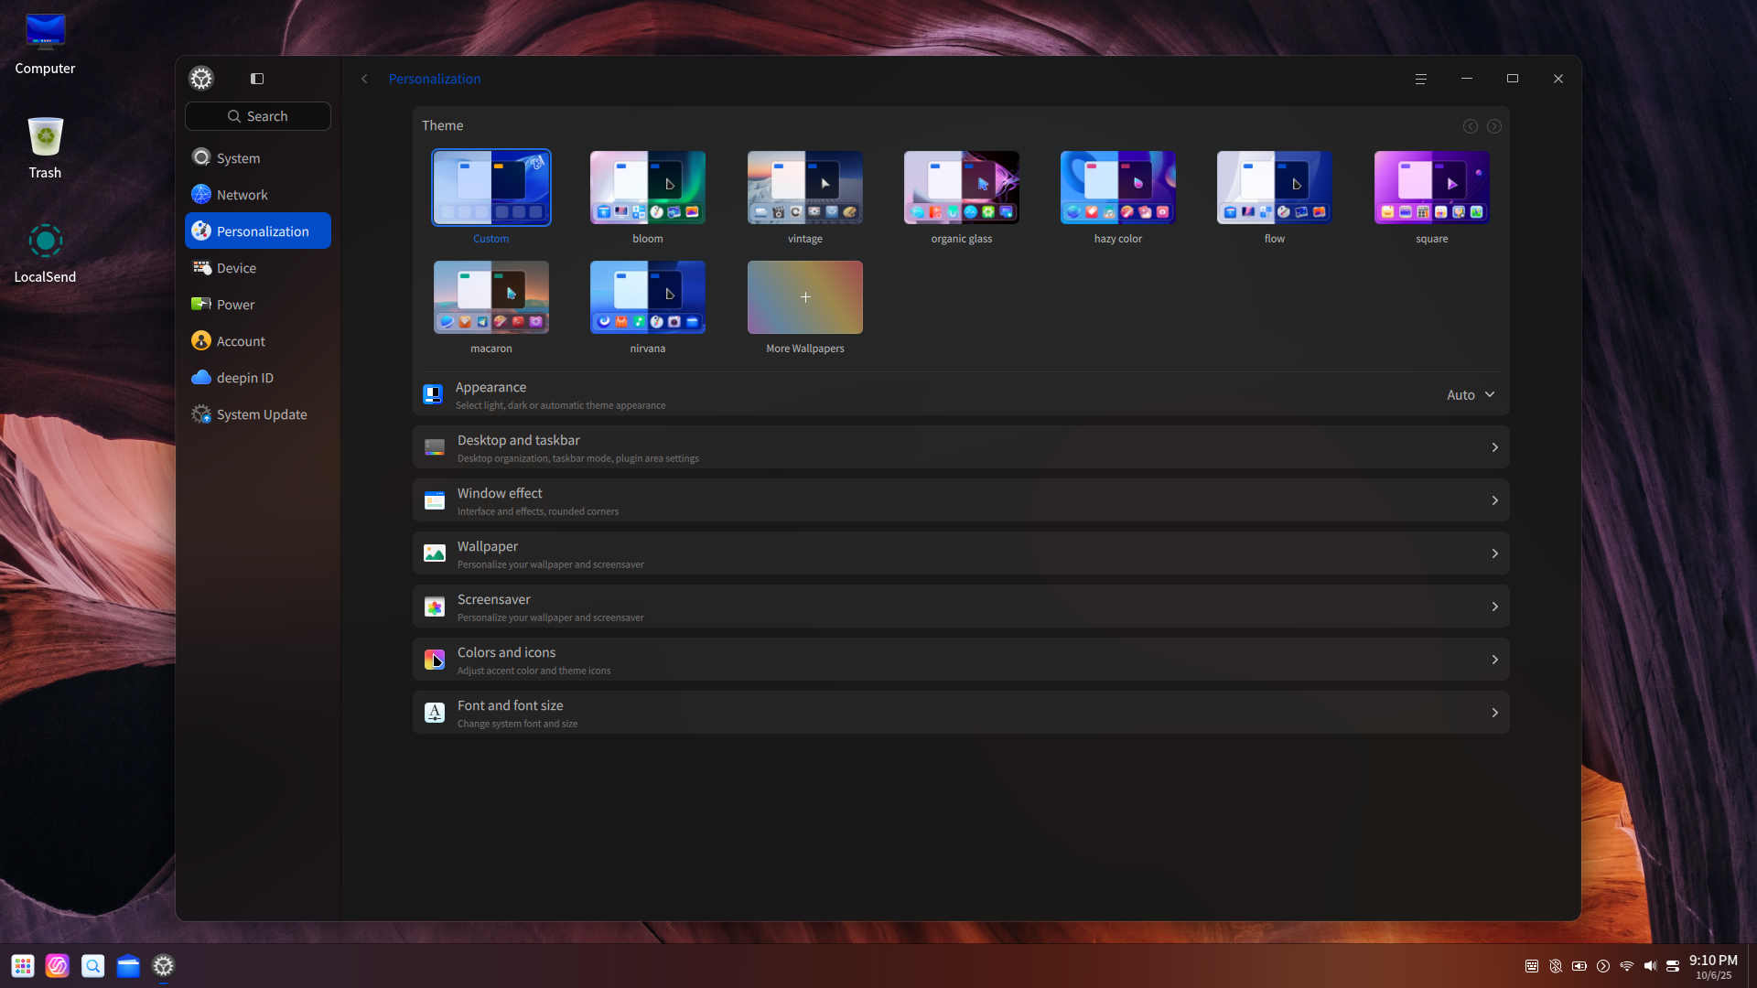This screenshot has width=1757, height=988.
Task: Open the launcher icon in taskbar
Action: (x=23, y=966)
